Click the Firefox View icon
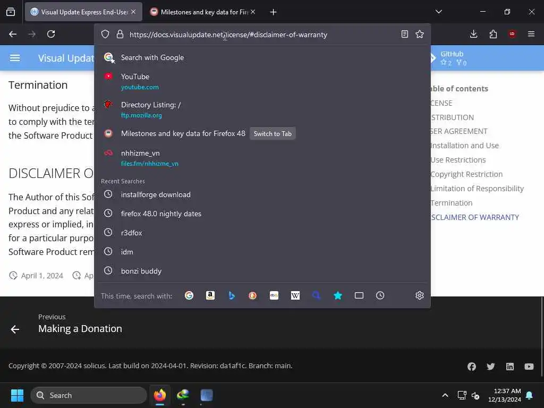The height and width of the screenshot is (408, 544). (11, 12)
